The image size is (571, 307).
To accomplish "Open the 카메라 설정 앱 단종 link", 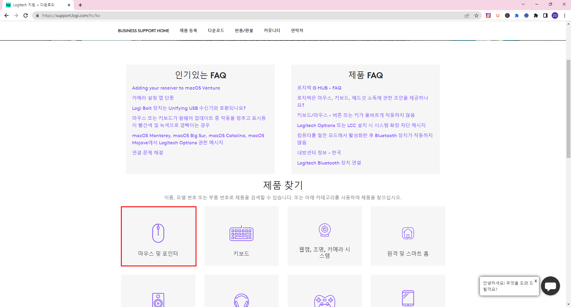I will [x=153, y=98].
